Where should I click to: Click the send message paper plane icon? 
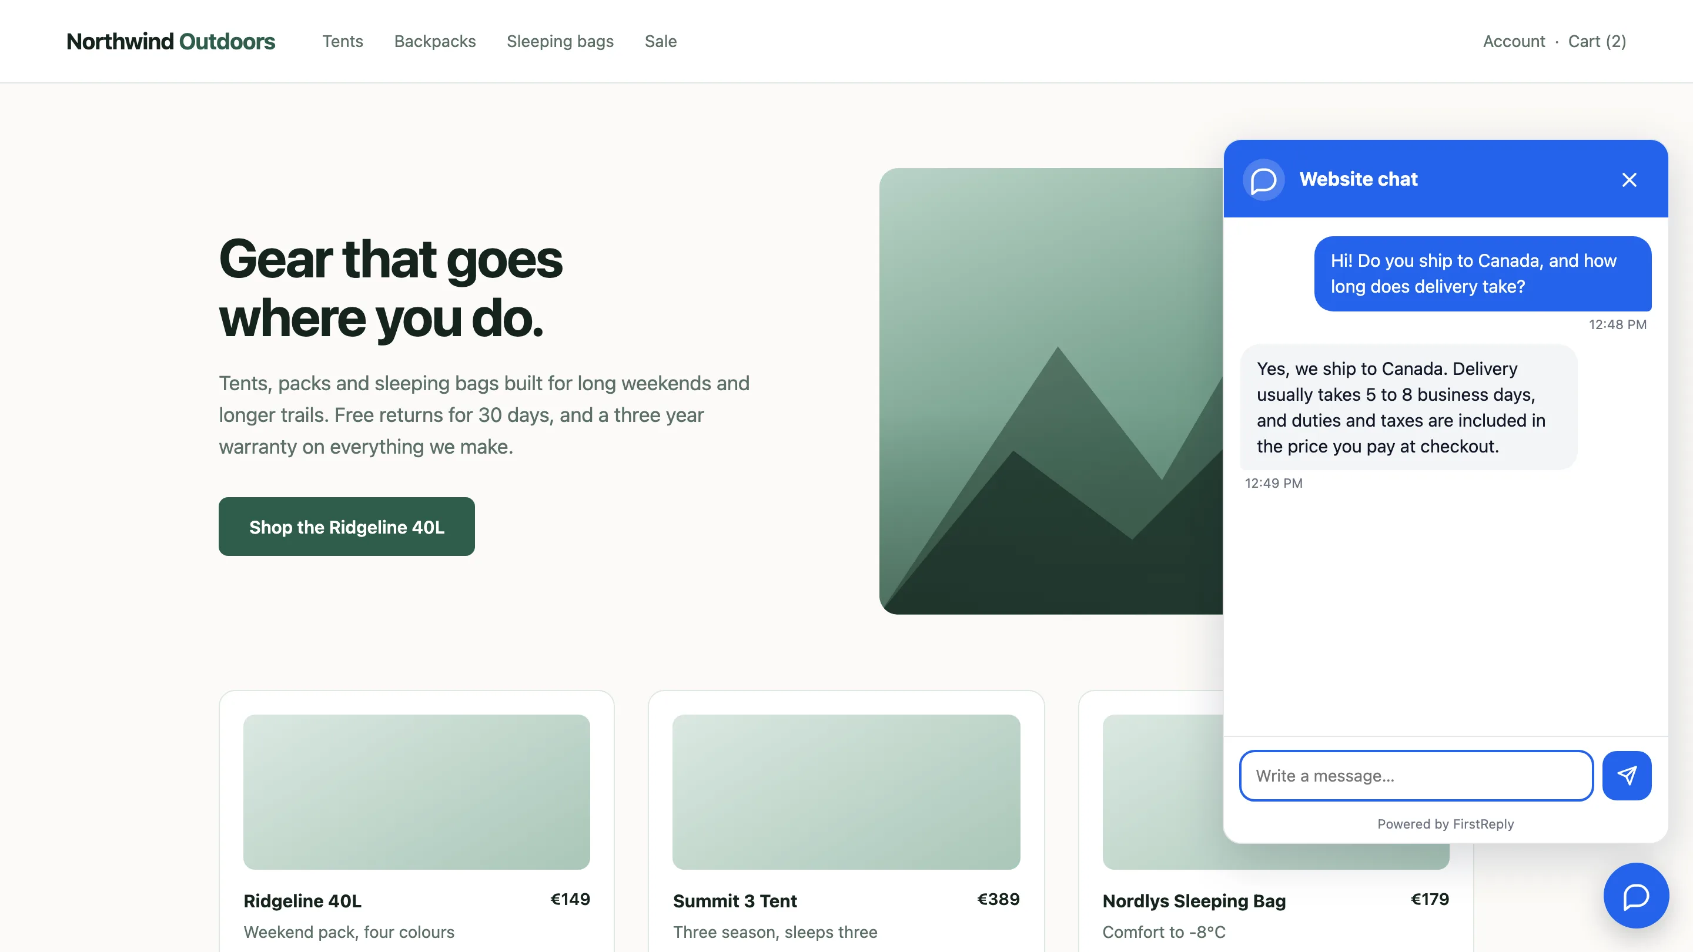[1627, 775]
